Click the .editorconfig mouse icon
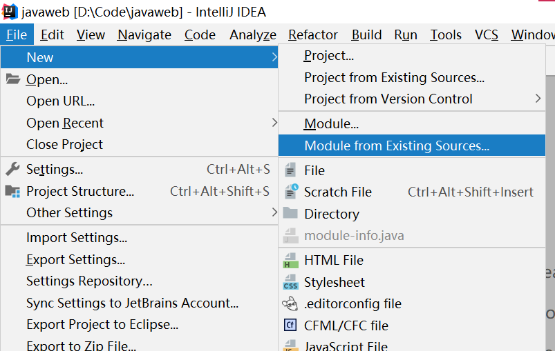555x351 pixels. point(290,303)
